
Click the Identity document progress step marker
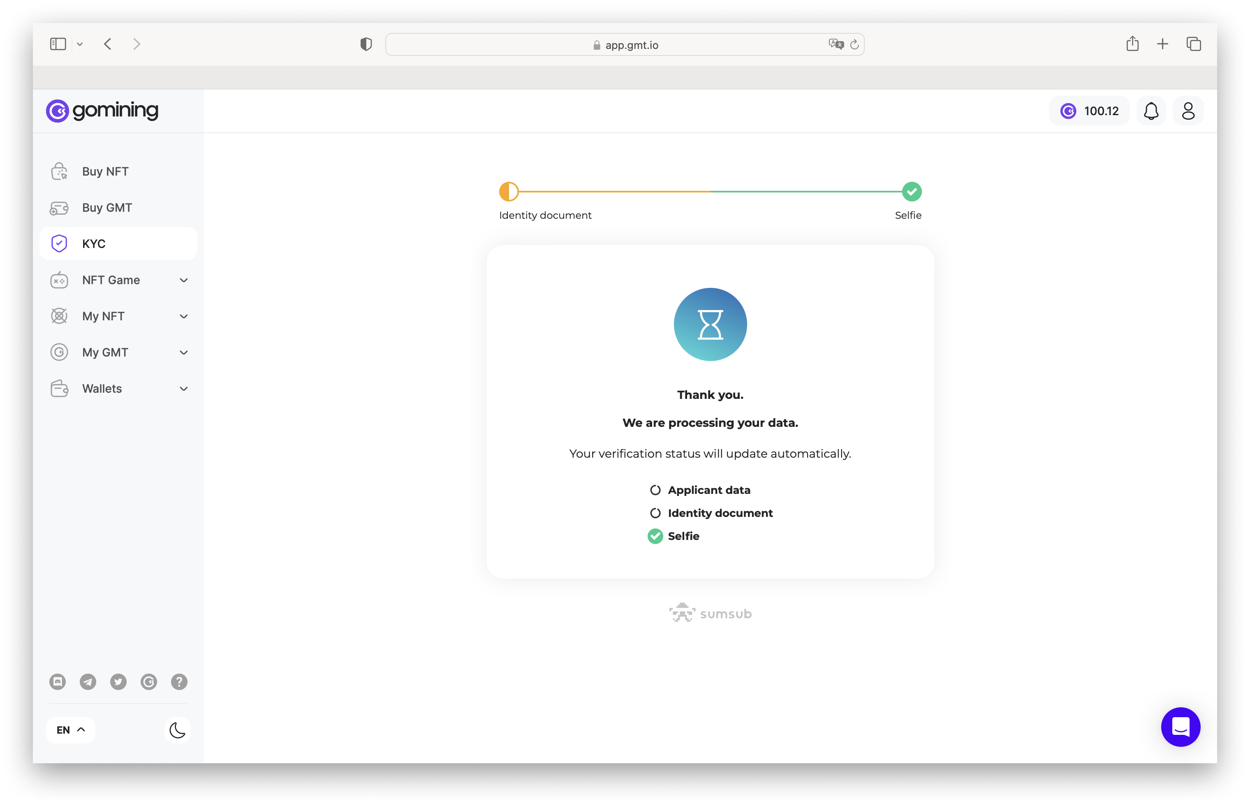(509, 192)
